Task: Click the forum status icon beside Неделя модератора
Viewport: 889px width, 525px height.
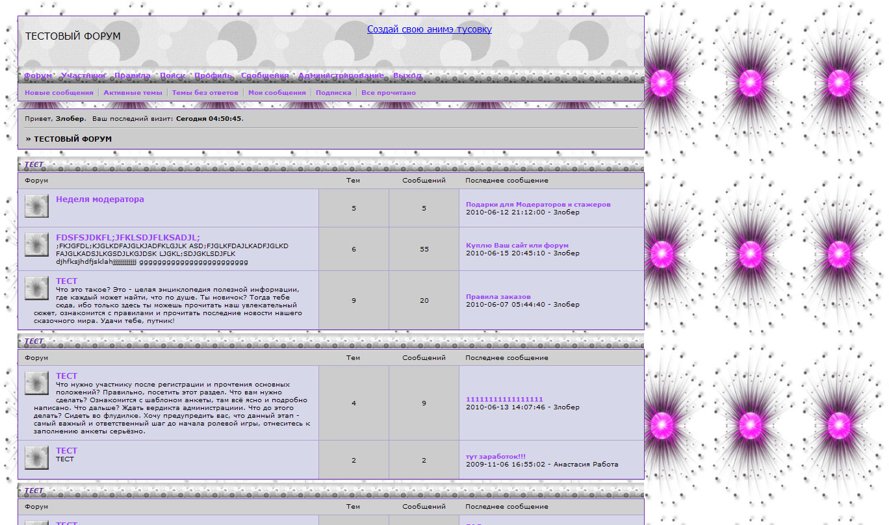Action: [36, 206]
